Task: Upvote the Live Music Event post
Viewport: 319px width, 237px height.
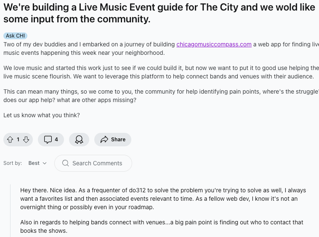Action: [x=10, y=140]
